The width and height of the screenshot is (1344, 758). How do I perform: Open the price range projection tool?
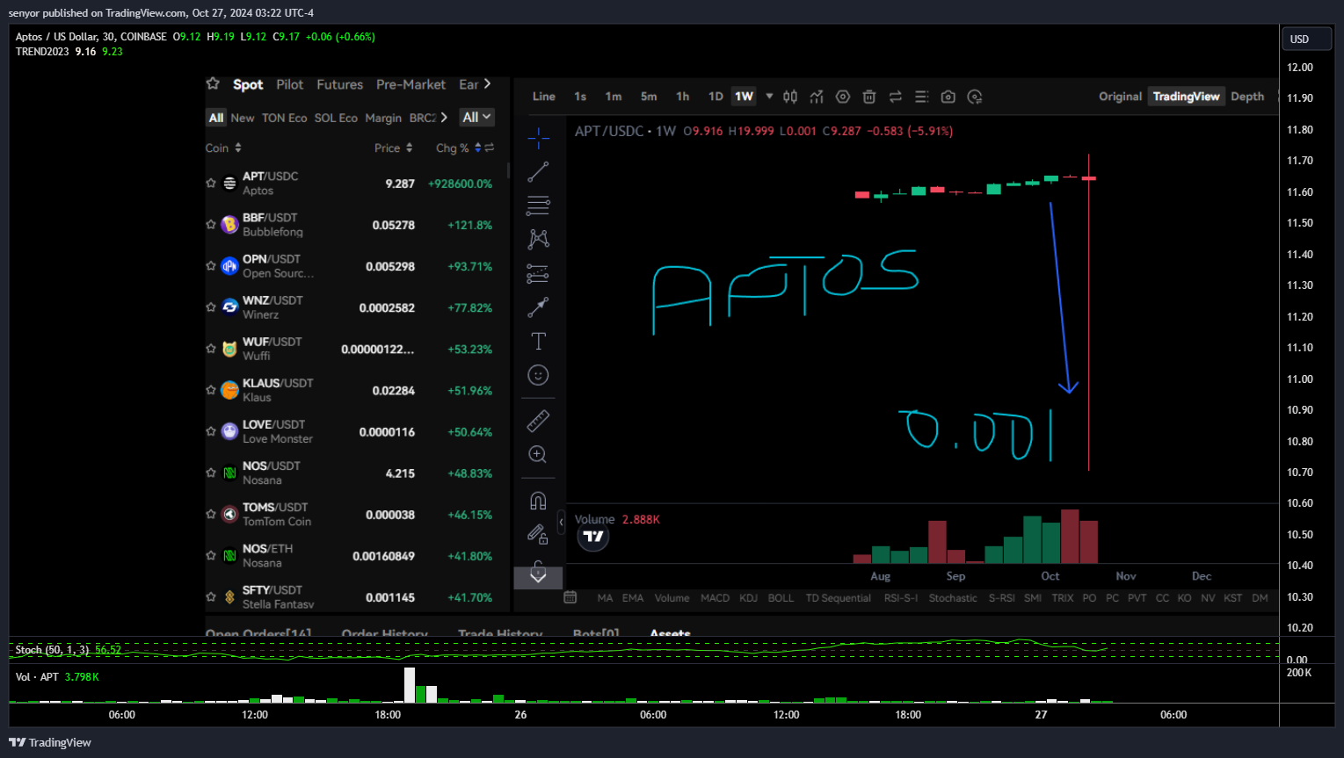tap(538, 274)
